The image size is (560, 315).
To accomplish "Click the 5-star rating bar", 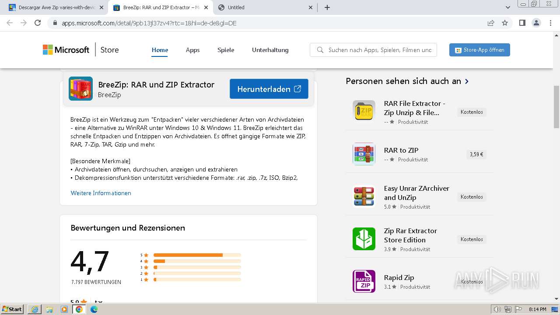I will (x=197, y=255).
